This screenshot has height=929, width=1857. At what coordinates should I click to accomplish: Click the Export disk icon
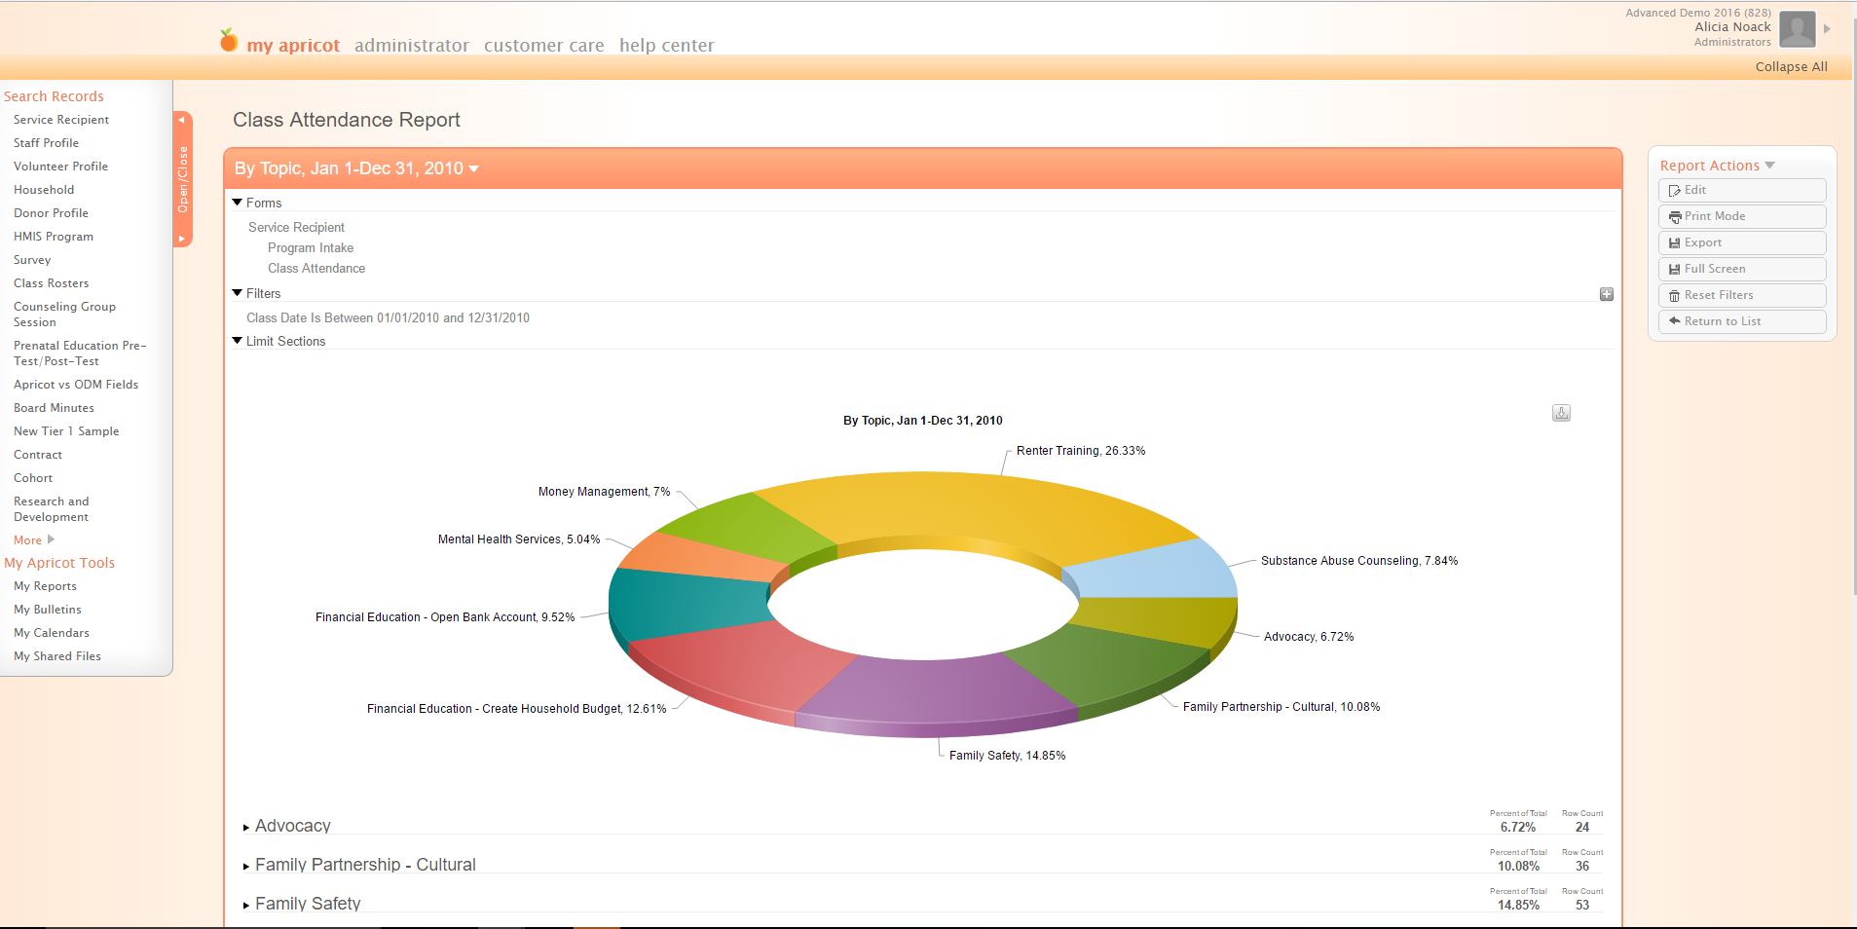click(x=1674, y=243)
